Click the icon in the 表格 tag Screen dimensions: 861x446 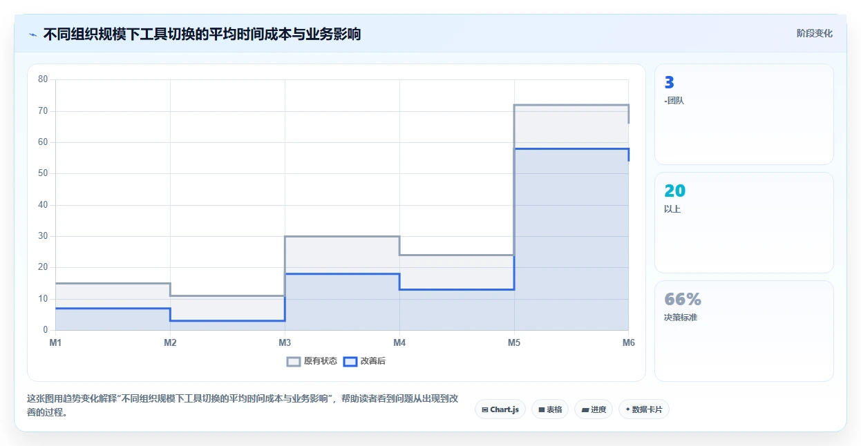click(542, 410)
